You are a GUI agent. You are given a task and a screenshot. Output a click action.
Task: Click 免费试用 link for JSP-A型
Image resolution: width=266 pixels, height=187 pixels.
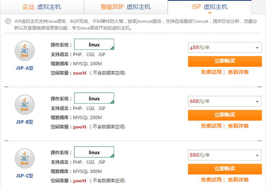pyautogui.click(x=211, y=72)
